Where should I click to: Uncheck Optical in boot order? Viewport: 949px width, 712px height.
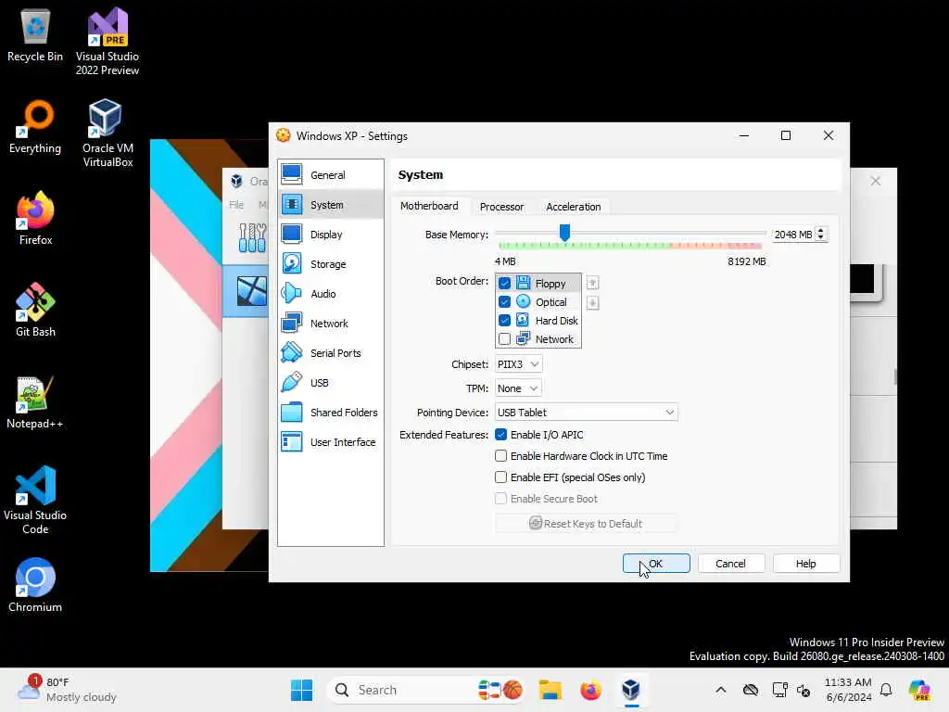(x=504, y=301)
